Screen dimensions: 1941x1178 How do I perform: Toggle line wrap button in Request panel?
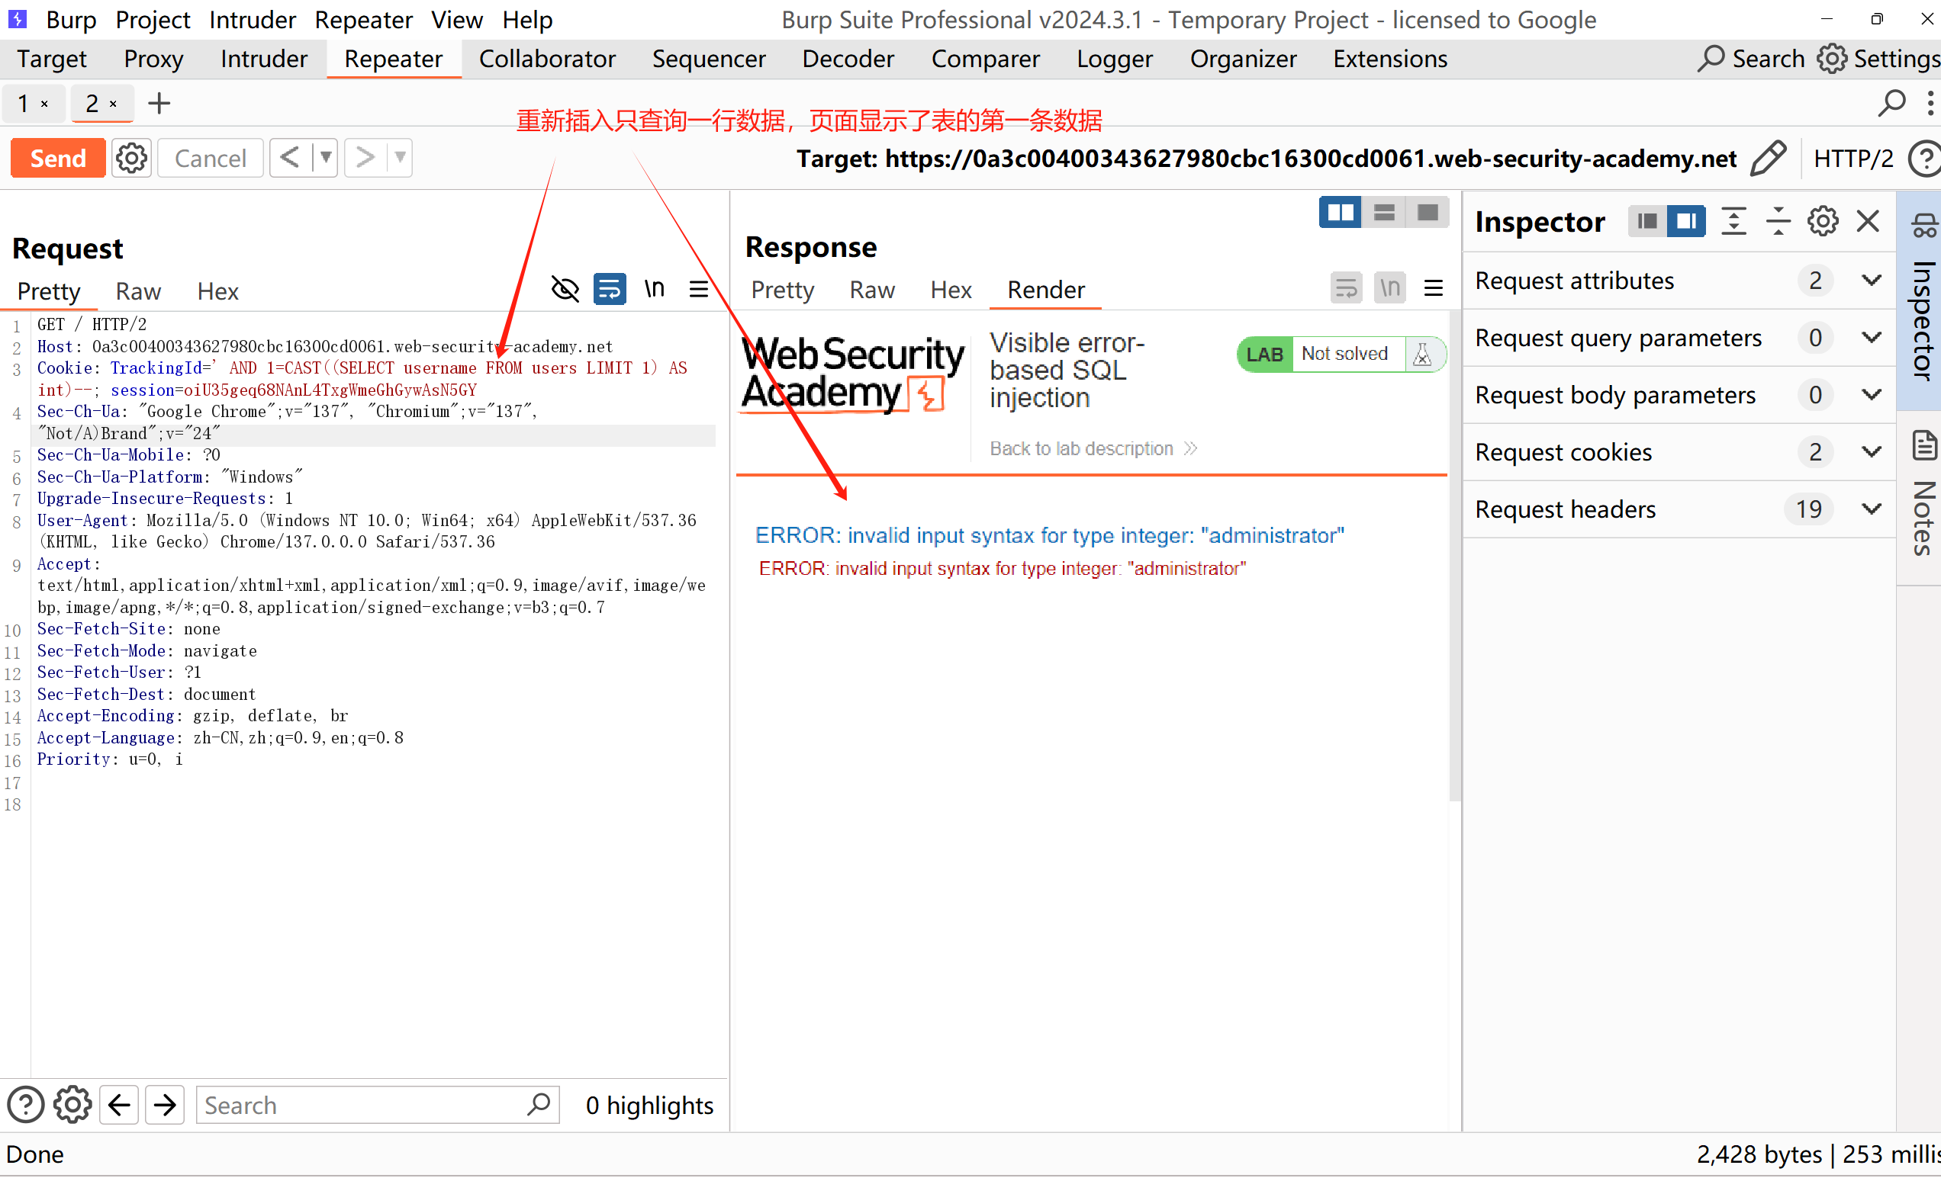[x=610, y=289]
